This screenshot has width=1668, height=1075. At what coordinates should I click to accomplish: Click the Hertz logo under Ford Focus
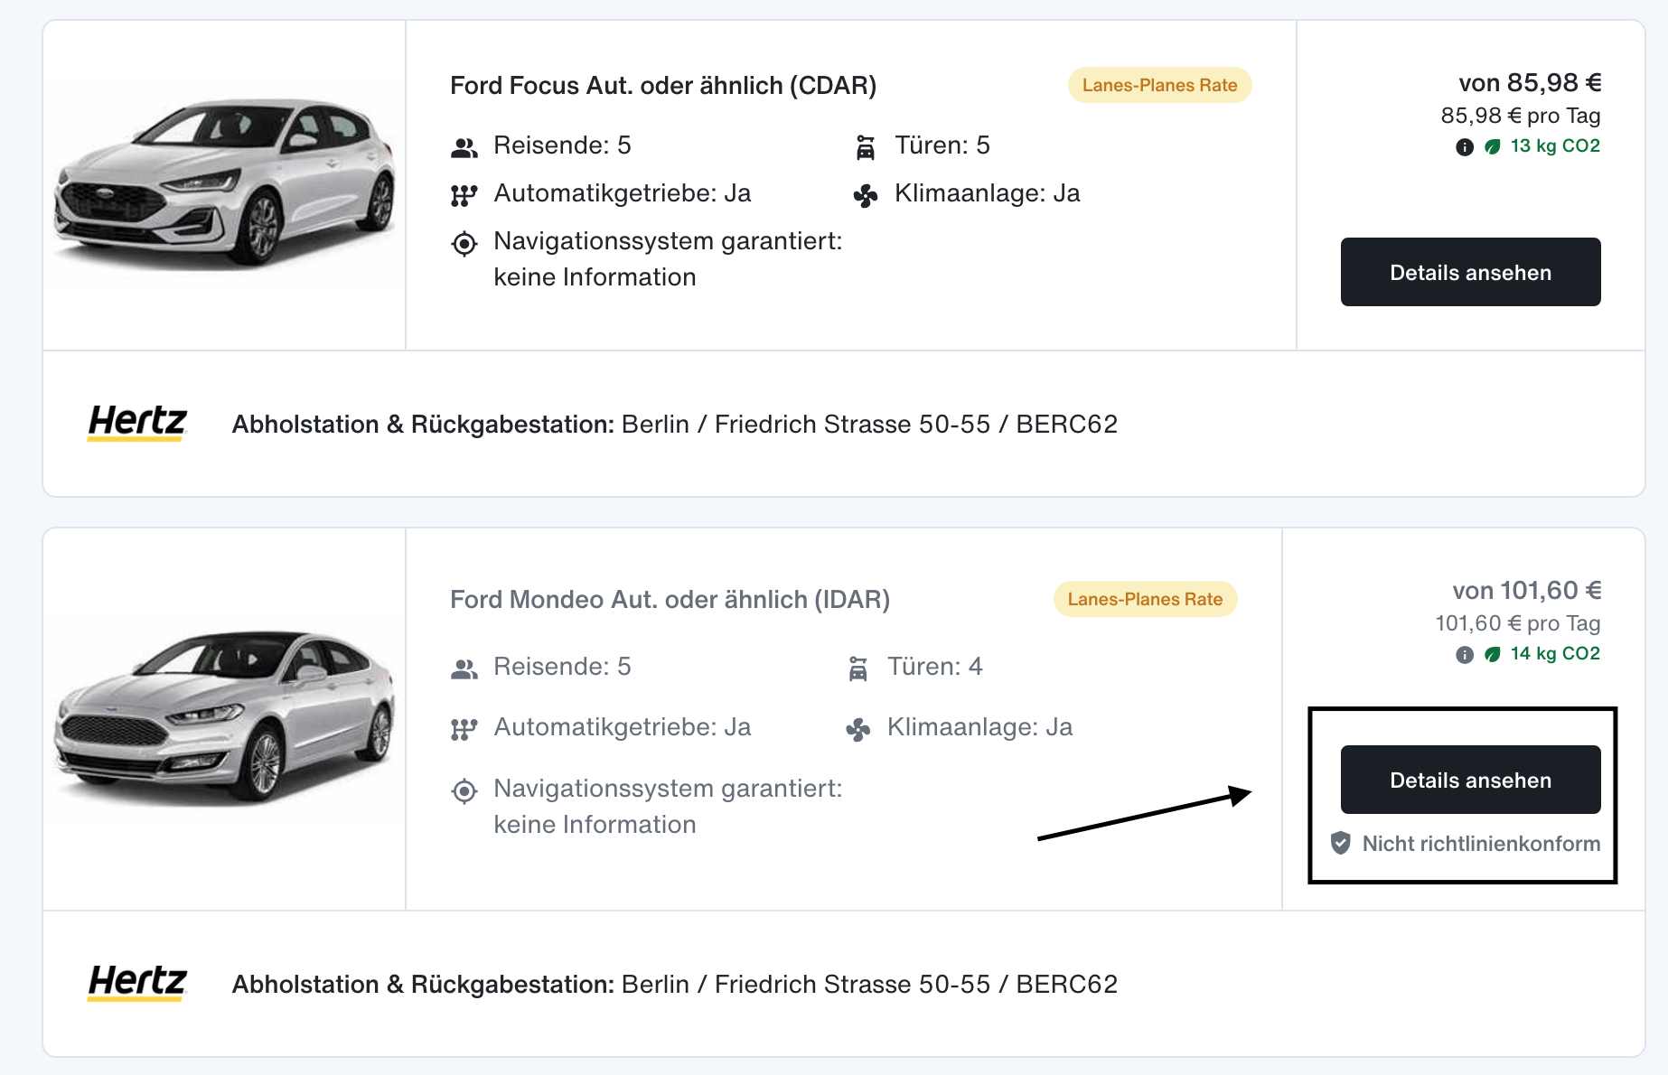[x=137, y=423]
